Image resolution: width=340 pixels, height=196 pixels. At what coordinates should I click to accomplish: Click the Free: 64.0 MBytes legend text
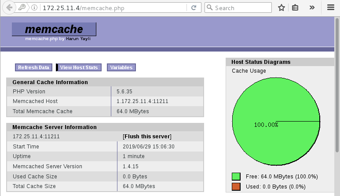point(282,177)
